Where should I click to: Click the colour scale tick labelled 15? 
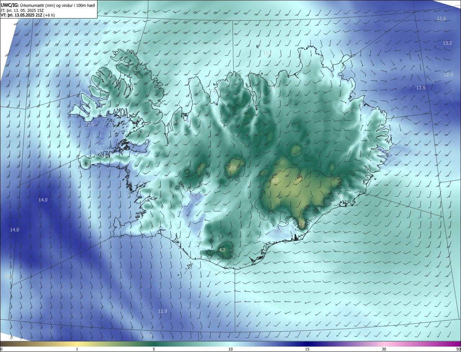(307, 349)
